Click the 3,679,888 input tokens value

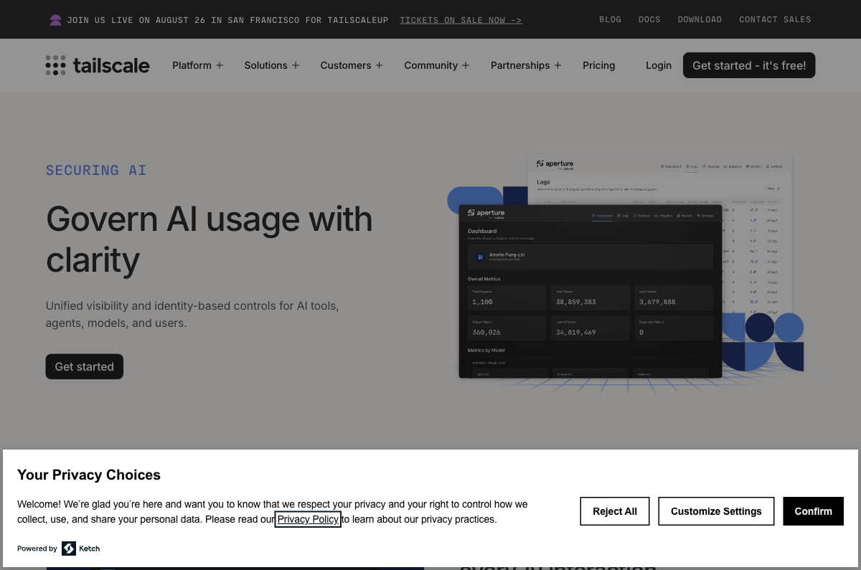pyautogui.click(x=657, y=302)
